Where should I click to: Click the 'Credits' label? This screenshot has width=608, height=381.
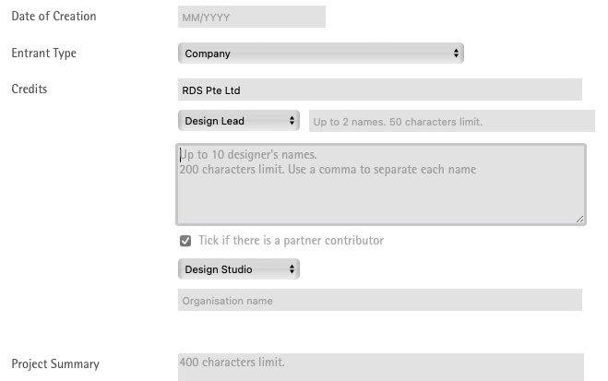coord(29,89)
